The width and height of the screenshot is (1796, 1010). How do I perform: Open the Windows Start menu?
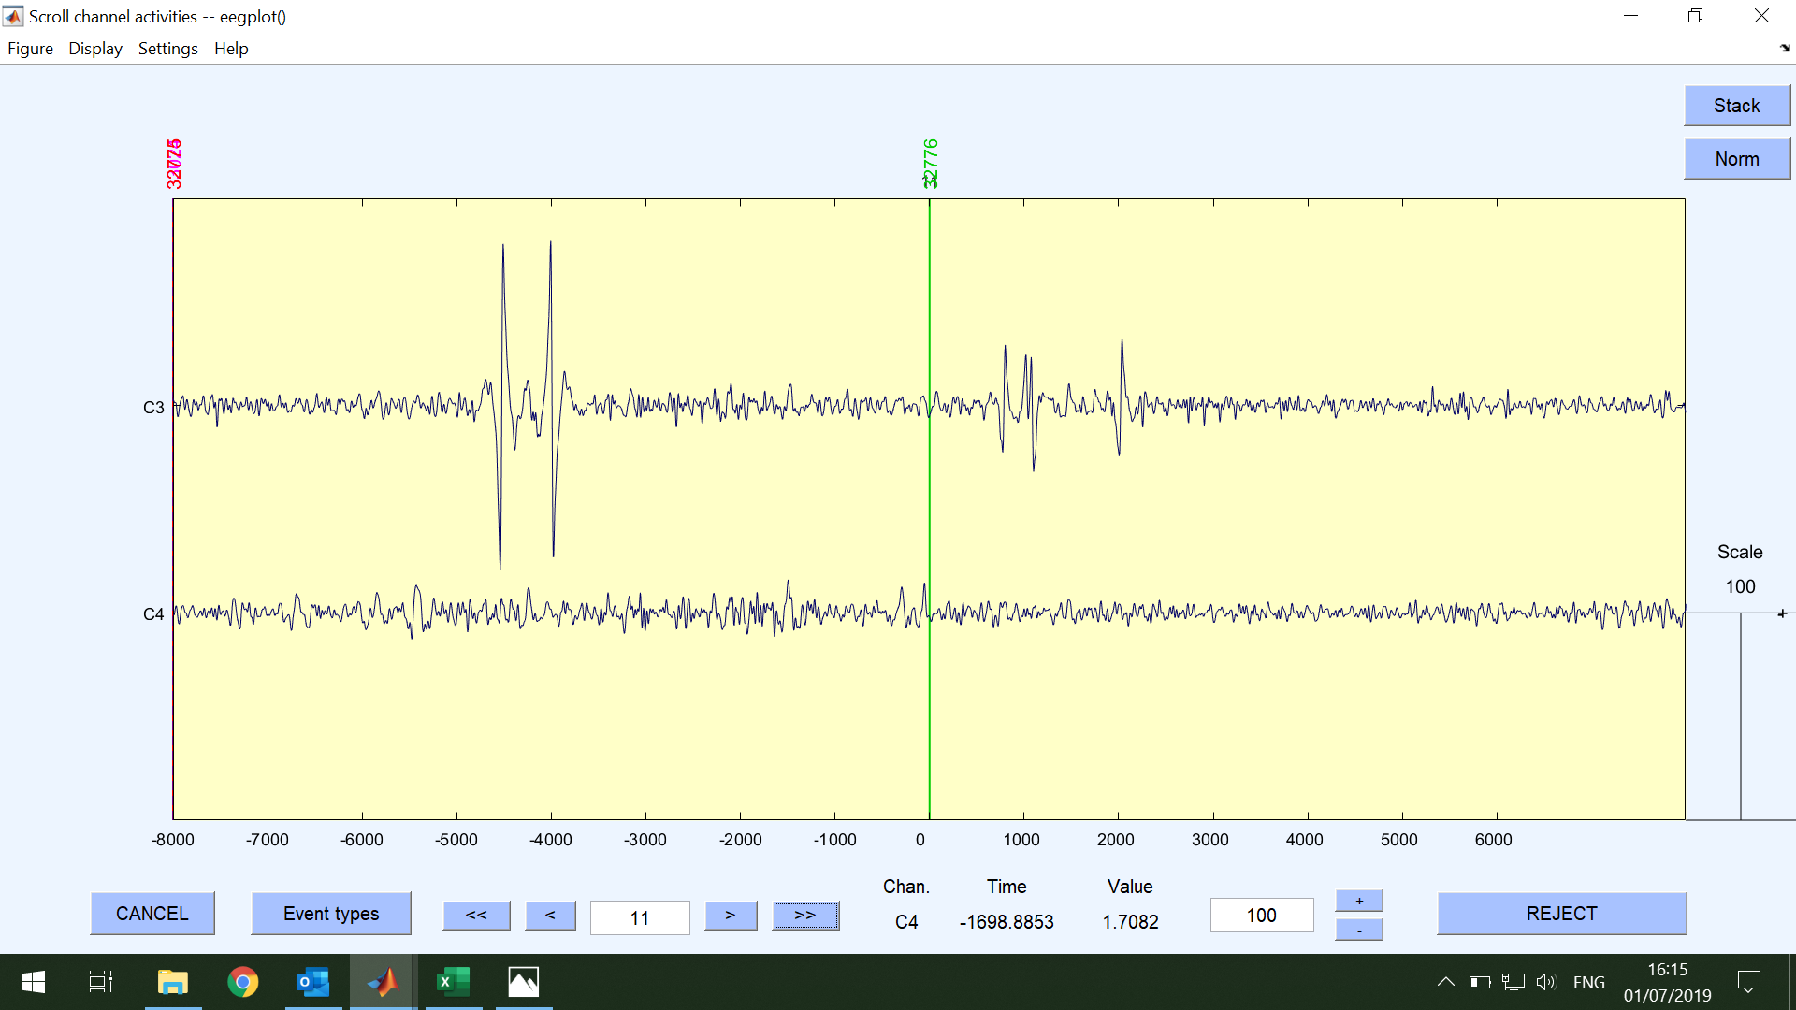coord(34,982)
